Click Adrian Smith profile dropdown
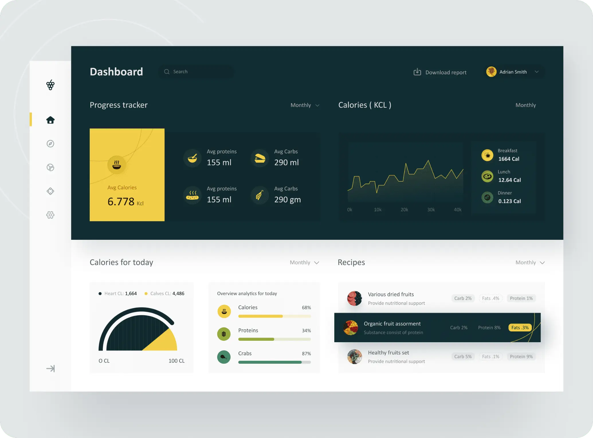Screen dimensions: 593x438 tap(537, 72)
